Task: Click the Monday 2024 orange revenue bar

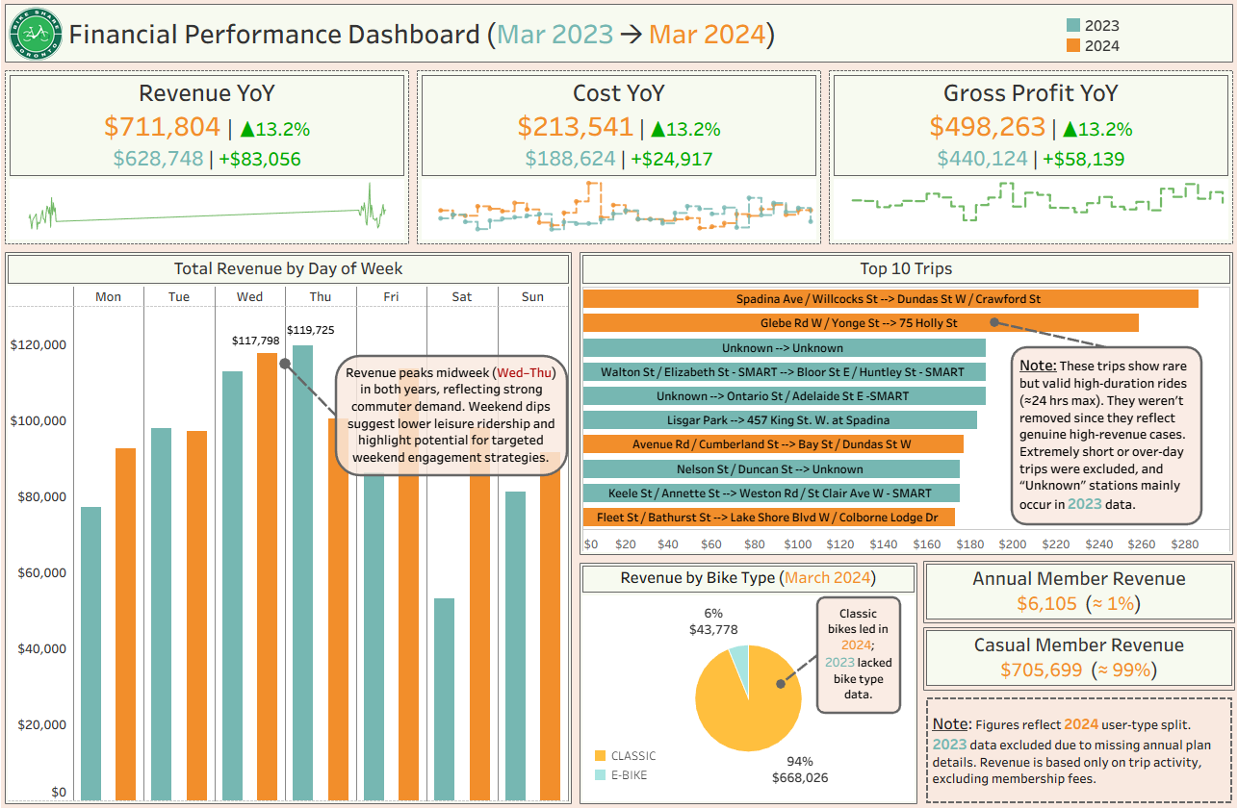Action: [x=125, y=625]
